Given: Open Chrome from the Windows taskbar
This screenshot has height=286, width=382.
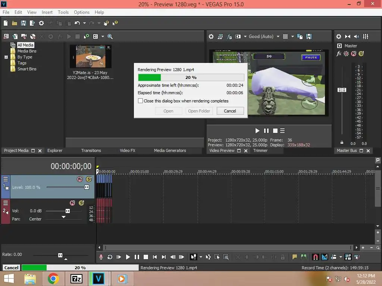Looking at the screenshot, I should click(53, 279).
